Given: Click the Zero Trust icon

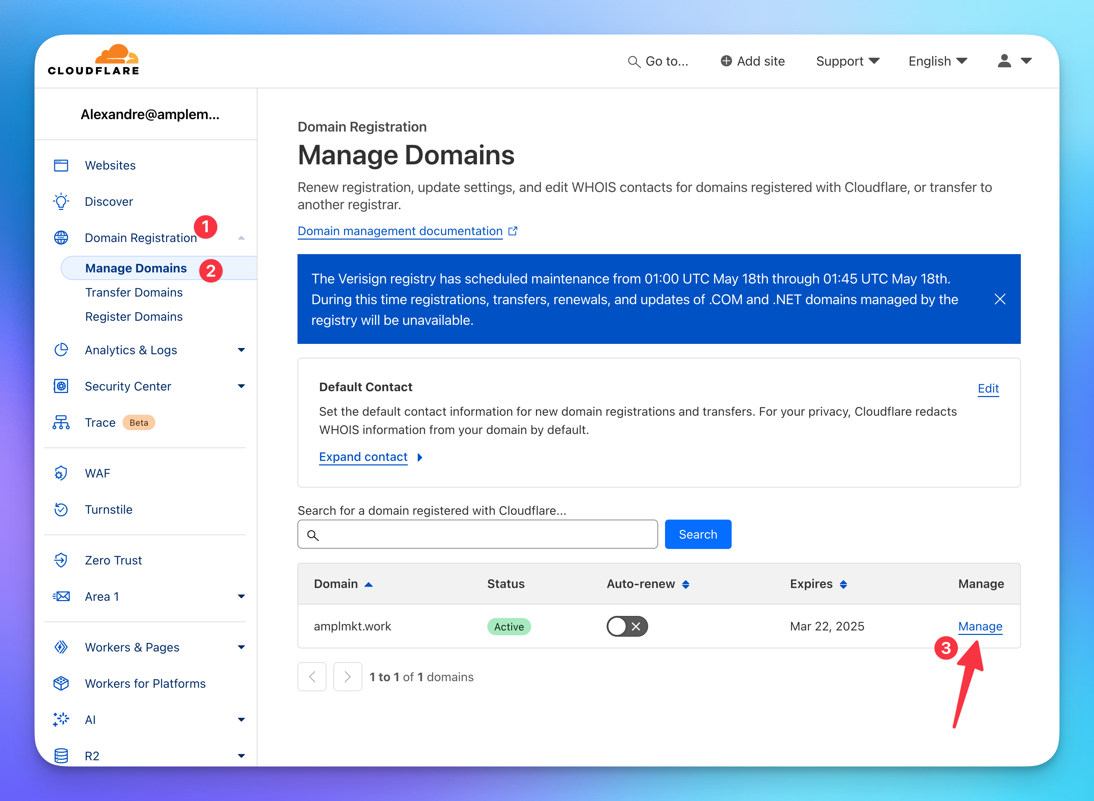Looking at the screenshot, I should click(61, 560).
